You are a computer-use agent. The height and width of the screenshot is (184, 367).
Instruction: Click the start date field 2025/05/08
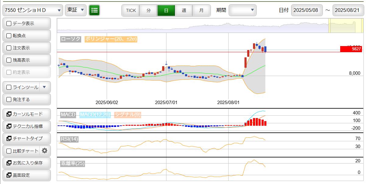(x=306, y=10)
